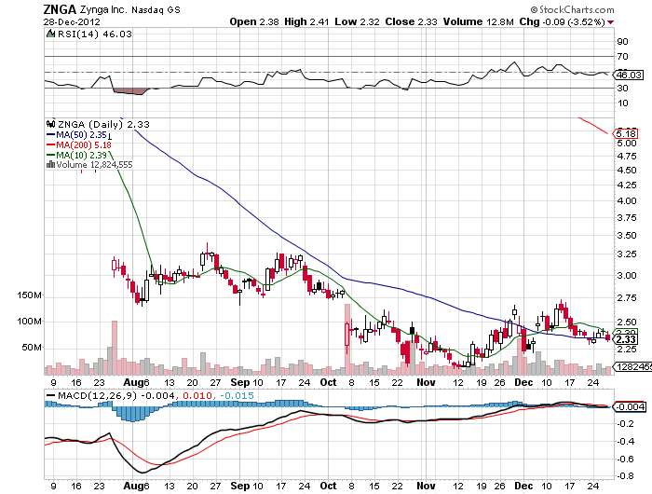The image size is (652, 494).
Task: Click the Dec label on MACD panel axis
Action: coord(523,486)
